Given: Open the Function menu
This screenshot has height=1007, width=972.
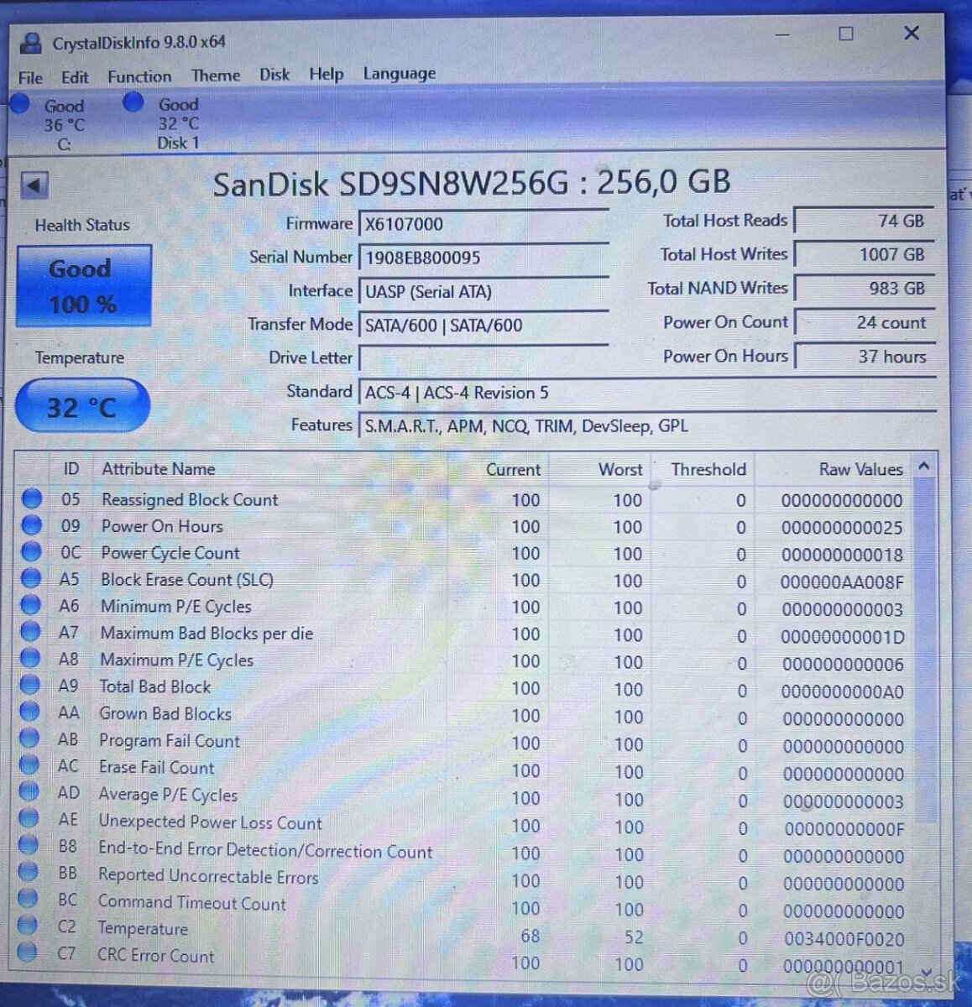Looking at the screenshot, I should coord(139,76).
